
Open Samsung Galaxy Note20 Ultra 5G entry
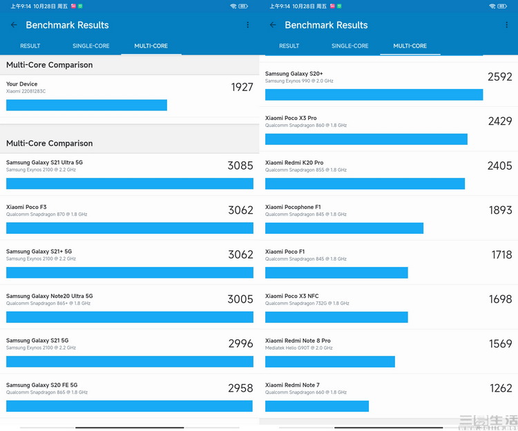(x=130, y=308)
